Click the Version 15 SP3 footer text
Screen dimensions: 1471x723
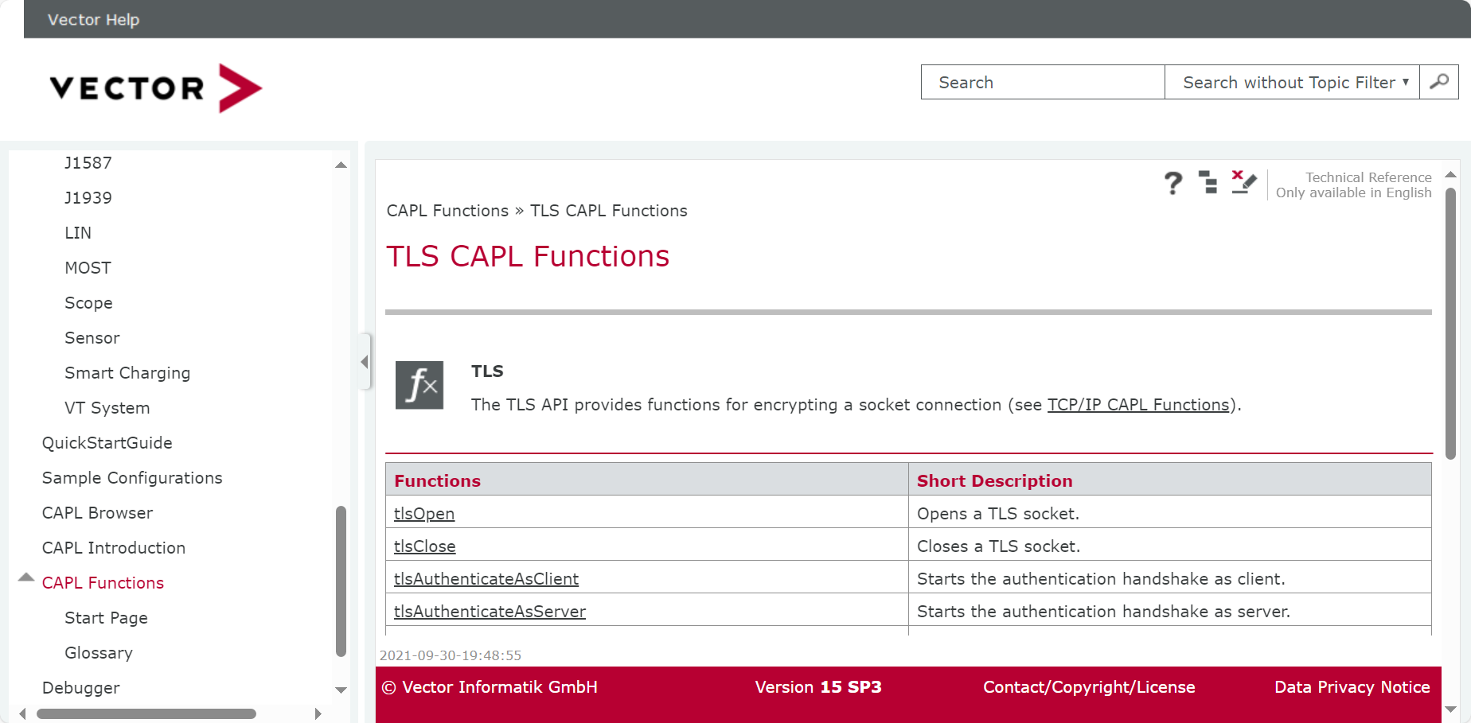tap(818, 687)
